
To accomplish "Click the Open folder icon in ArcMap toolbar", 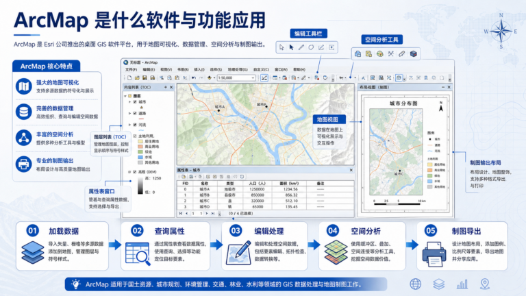I will point(137,78).
